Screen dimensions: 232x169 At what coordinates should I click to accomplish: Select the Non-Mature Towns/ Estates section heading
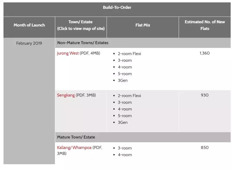point(83,43)
